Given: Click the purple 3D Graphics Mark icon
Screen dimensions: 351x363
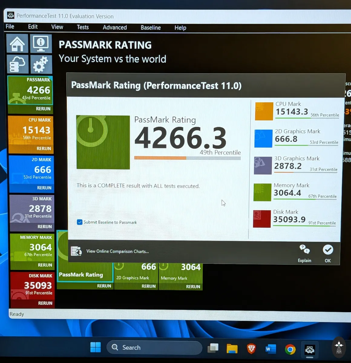Looking at the screenshot, I should pos(263,165).
